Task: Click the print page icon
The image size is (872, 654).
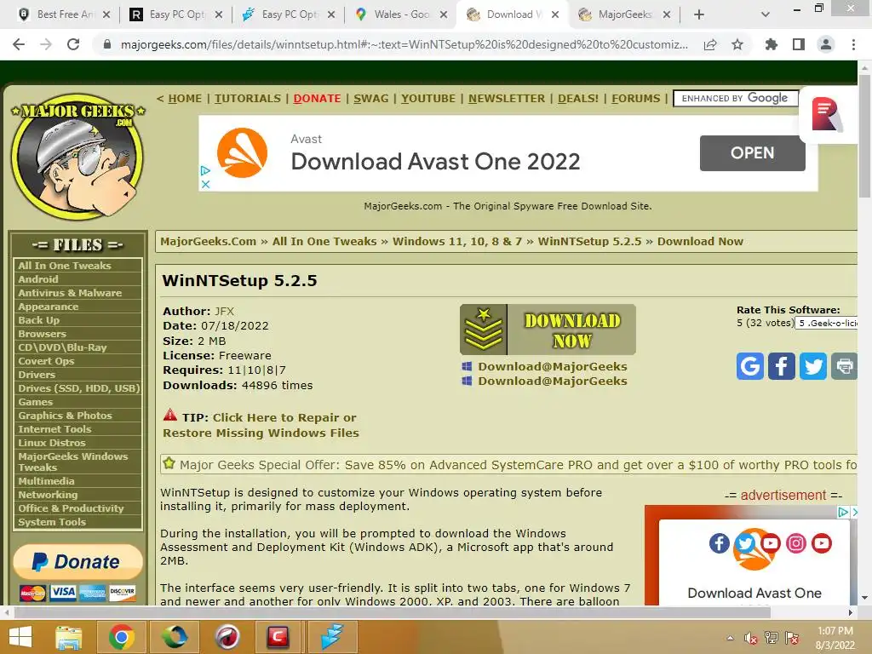Action: click(844, 366)
